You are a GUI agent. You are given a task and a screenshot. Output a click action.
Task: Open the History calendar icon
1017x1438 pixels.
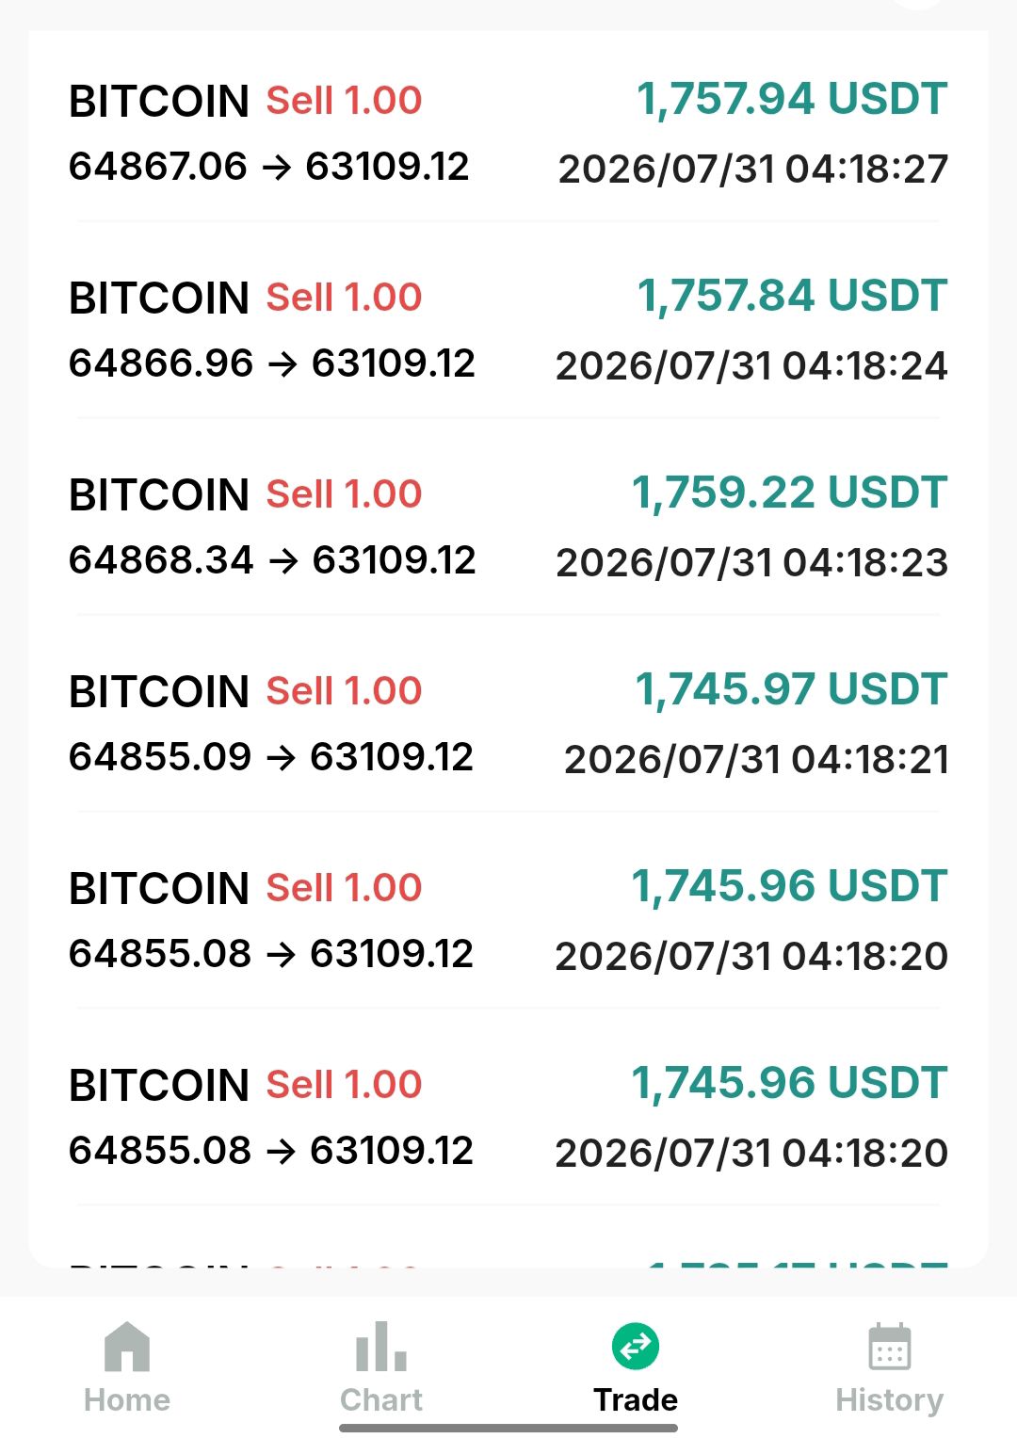(890, 1346)
